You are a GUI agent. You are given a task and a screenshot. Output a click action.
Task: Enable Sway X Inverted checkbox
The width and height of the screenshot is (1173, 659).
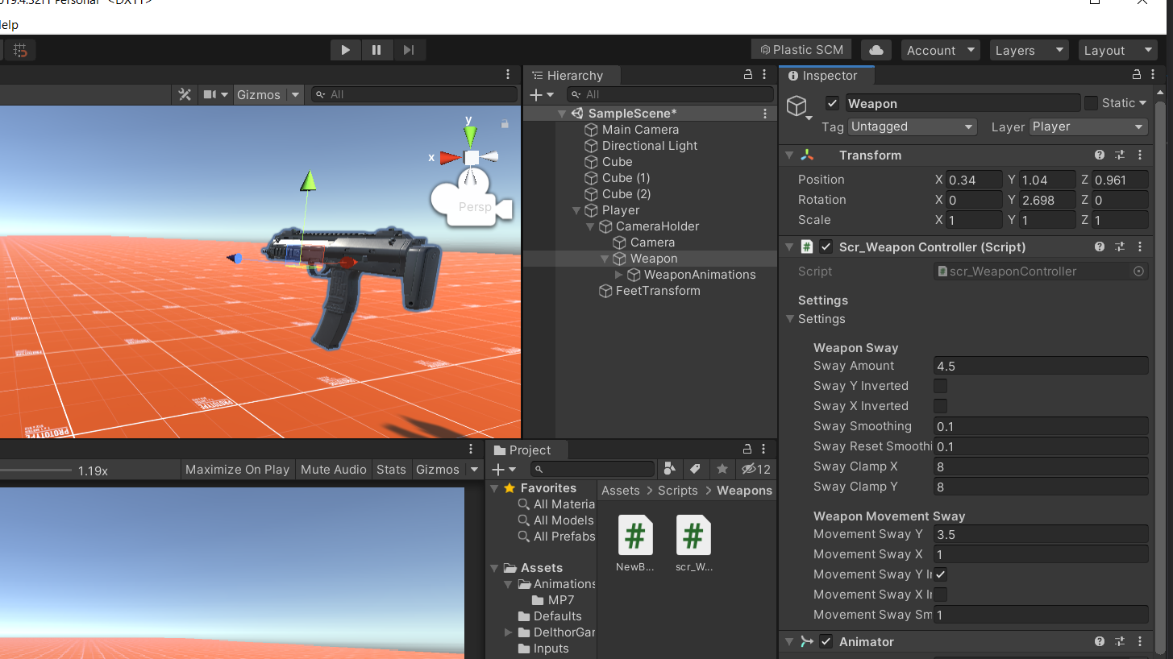[x=940, y=406]
